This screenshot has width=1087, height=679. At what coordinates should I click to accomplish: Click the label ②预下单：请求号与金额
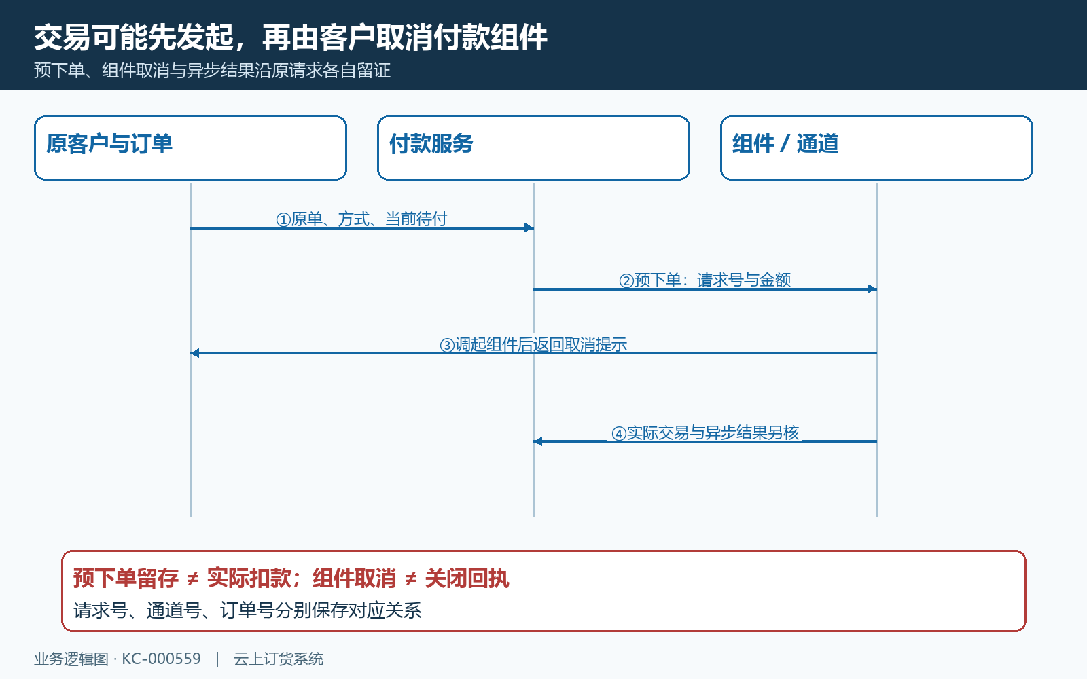(705, 280)
